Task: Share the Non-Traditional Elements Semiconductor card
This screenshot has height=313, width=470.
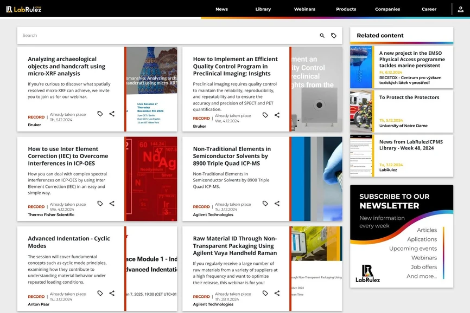Action: click(x=277, y=204)
